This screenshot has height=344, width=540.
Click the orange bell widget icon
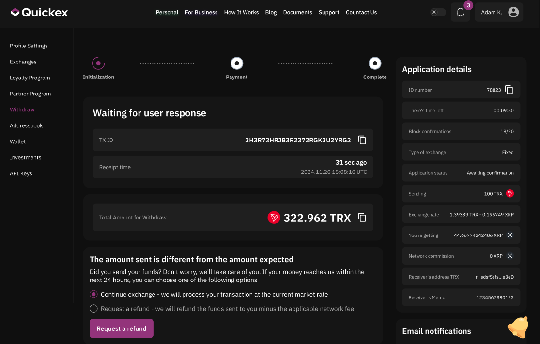(518, 327)
